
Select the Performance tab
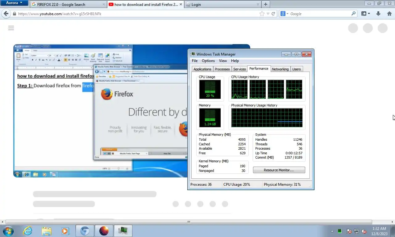click(259, 69)
